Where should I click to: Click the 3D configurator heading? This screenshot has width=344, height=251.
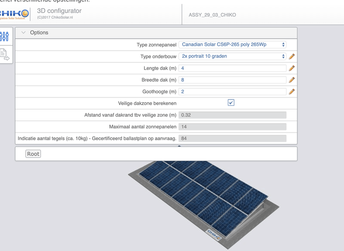[59, 11]
